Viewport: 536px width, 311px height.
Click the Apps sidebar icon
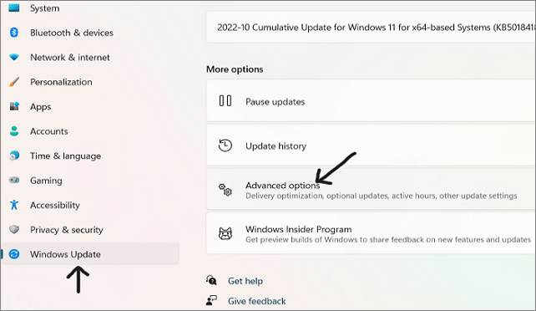coord(14,106)
